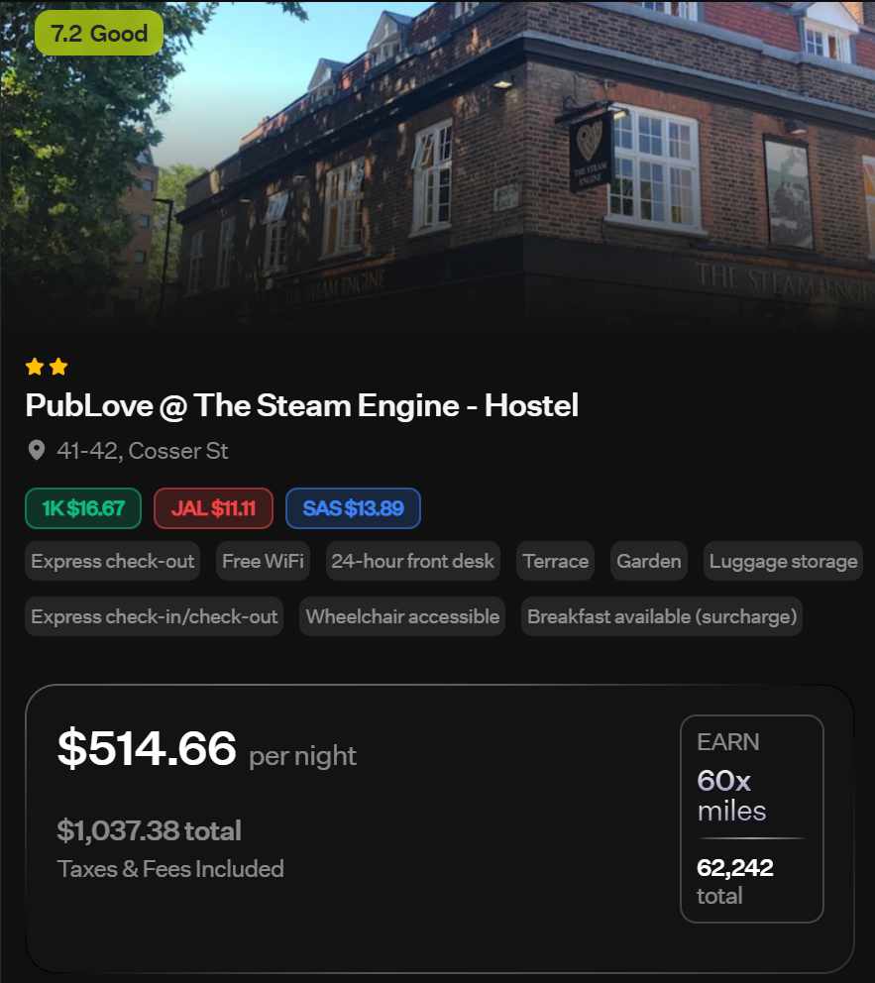875x983 pixels.
Task: Click the Terrace amenity tag
Action: coord(555,561)
